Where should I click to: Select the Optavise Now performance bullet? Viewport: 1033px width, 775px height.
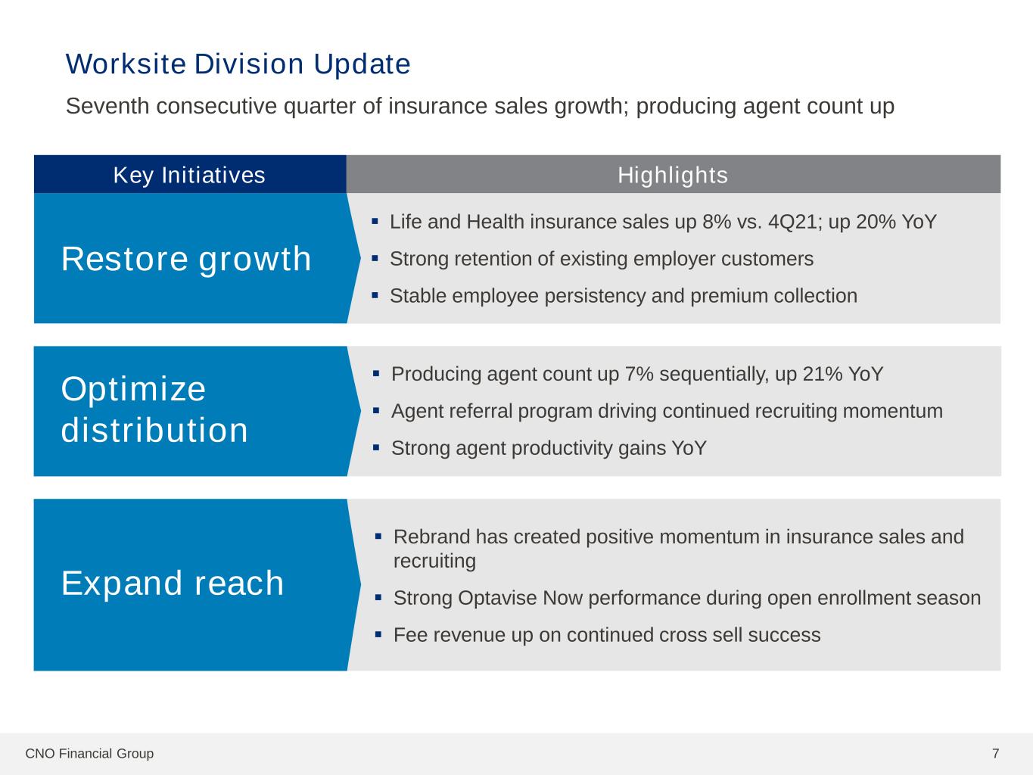click(x=686, y=598)
